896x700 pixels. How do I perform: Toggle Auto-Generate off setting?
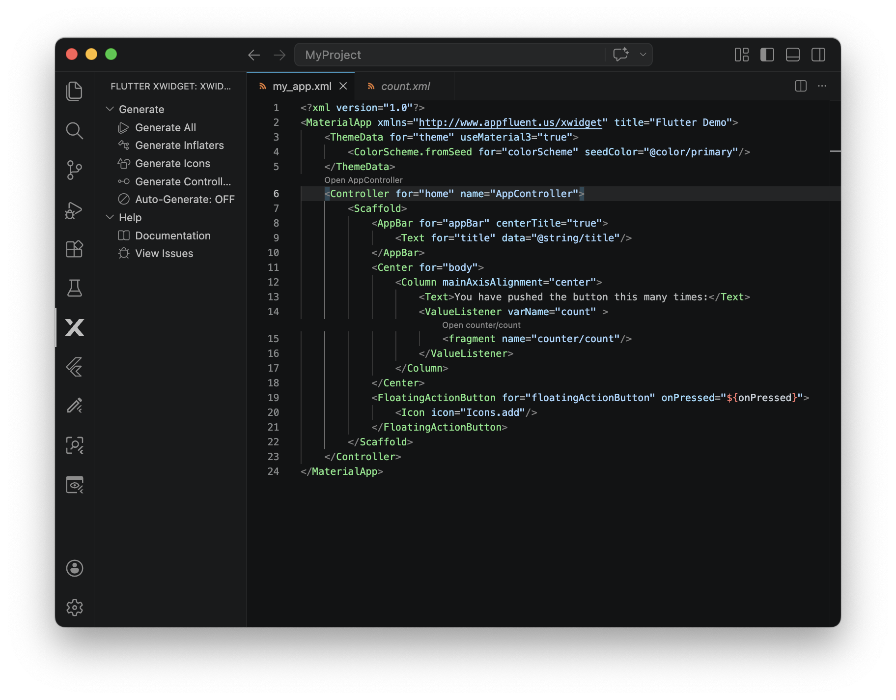[184, 199]
